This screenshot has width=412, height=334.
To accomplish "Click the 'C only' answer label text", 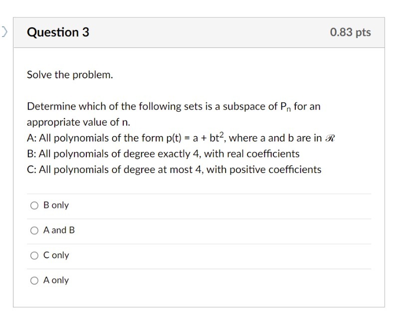I will click(56, 255).
